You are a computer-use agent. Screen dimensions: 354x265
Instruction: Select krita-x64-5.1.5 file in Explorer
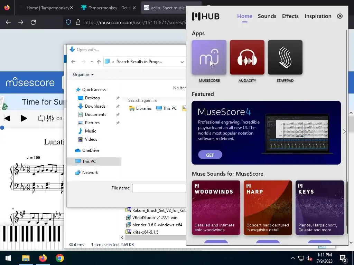142,232
